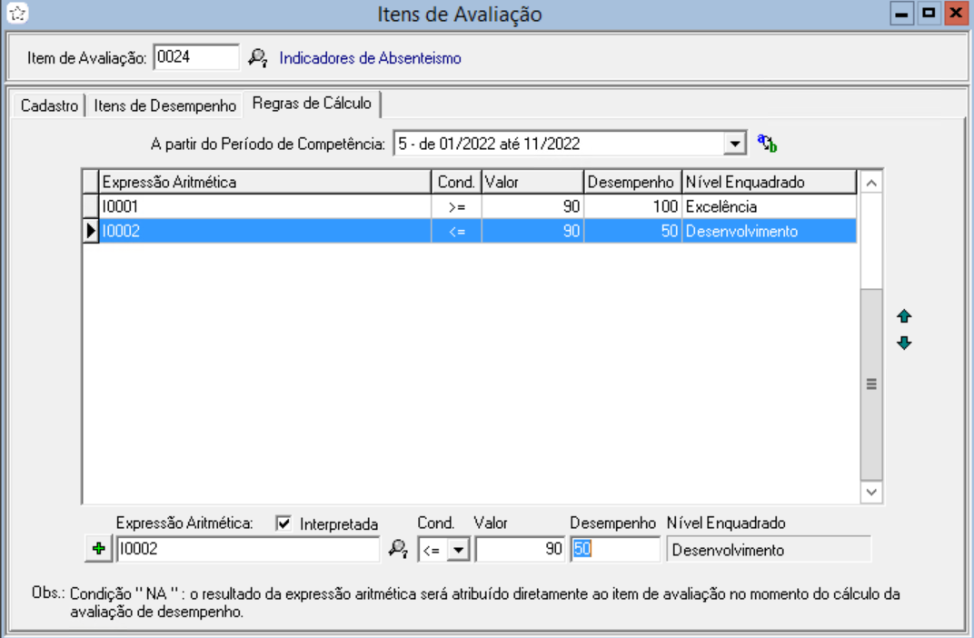Click the abc rename icon beside period
974x638 pixels.
click(x=768, y=144)
